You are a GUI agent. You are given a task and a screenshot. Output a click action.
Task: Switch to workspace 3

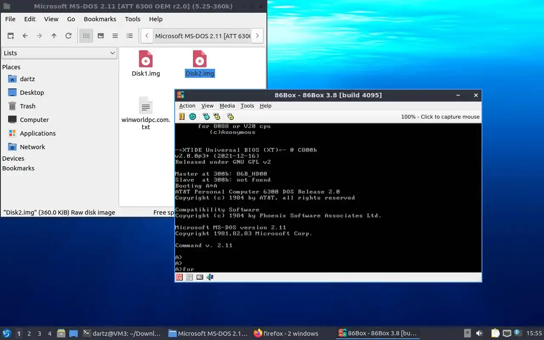pyautogui.click(x=39, y=334)
